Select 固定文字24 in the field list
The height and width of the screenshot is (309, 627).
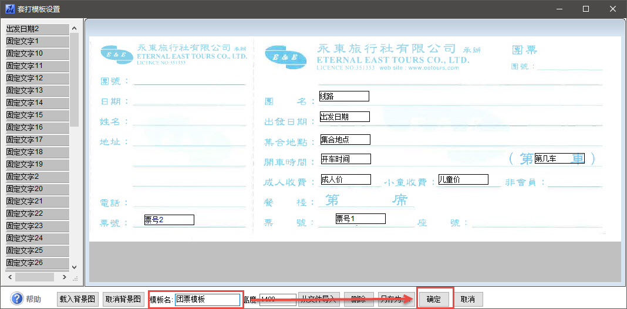click(37, 238)
